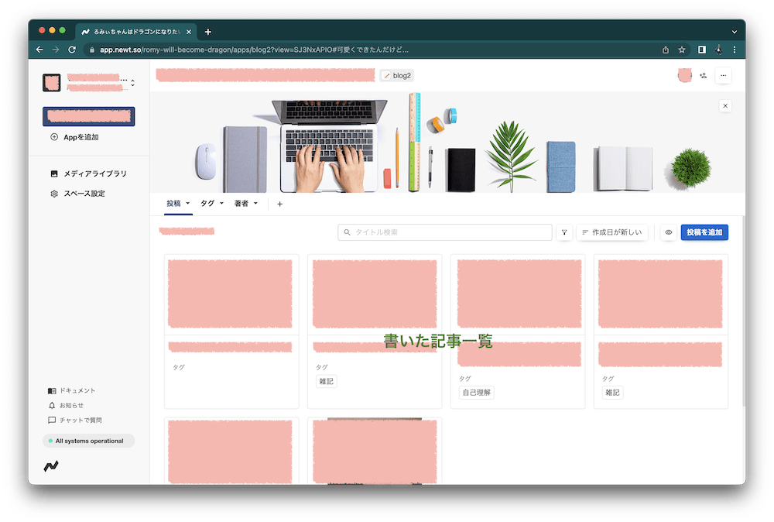
Task: Open the selected app in sidebar
Action: (89, 116)
